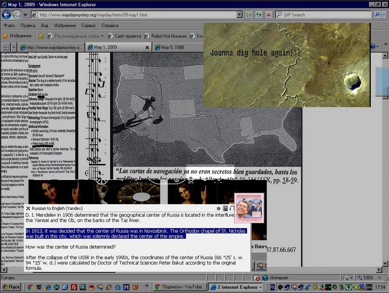Click the vertical scrollbar up arrow
Screen dimensions: 389x293
click(x=385, y=55)
